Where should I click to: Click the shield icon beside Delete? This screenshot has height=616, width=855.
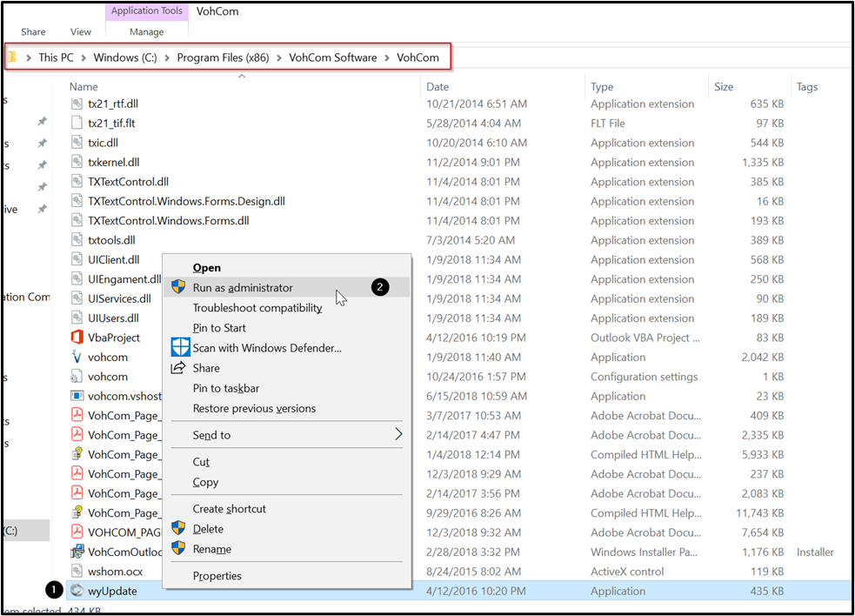[178, 528]
